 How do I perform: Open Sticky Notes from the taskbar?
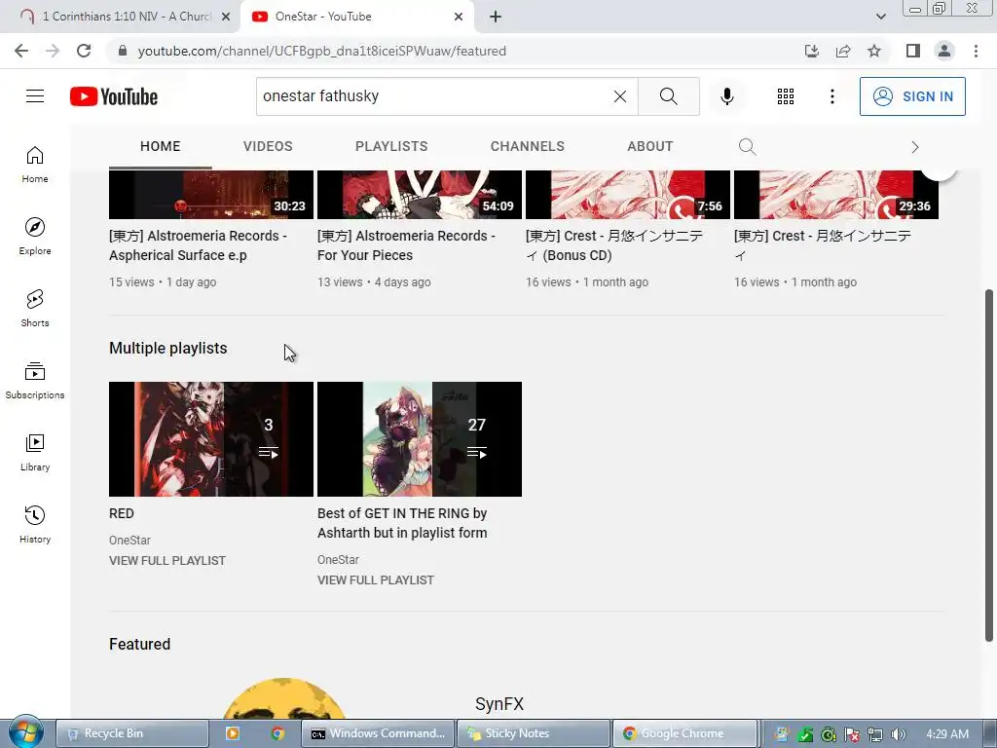click(534, 733)
